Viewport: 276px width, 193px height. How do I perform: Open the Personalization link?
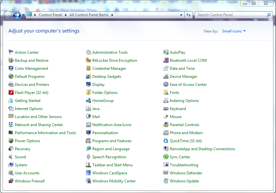pyautogui.click(x=105, y=133)
